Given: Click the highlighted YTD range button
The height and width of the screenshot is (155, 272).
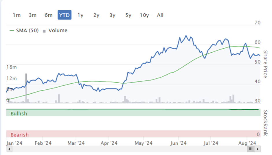Looking at the screenshot, I should pos(65,15).
